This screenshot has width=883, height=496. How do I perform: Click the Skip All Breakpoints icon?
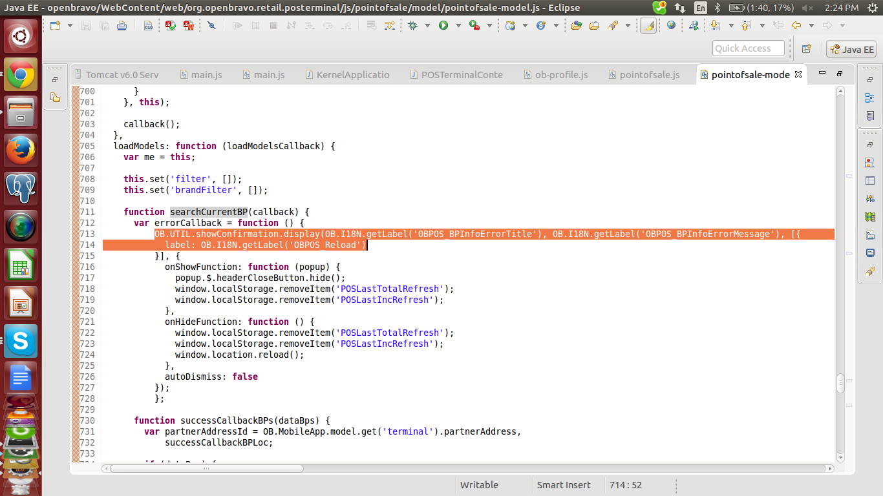tap(211, 26)
